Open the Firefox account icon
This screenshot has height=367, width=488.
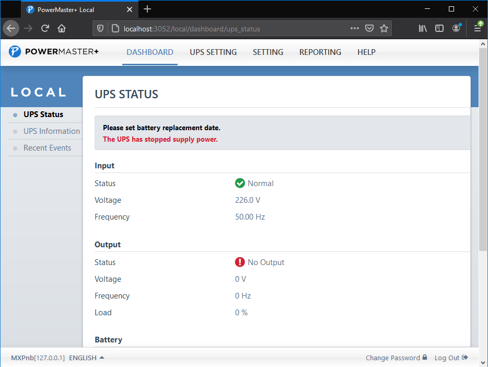coord(456,29)
